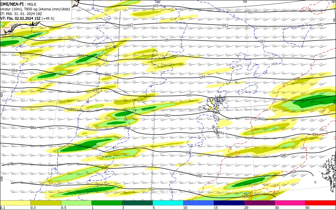Select the green 1–3 legend swatch
Viewport: 336px width, 210px height.
(x=107, y=203)
